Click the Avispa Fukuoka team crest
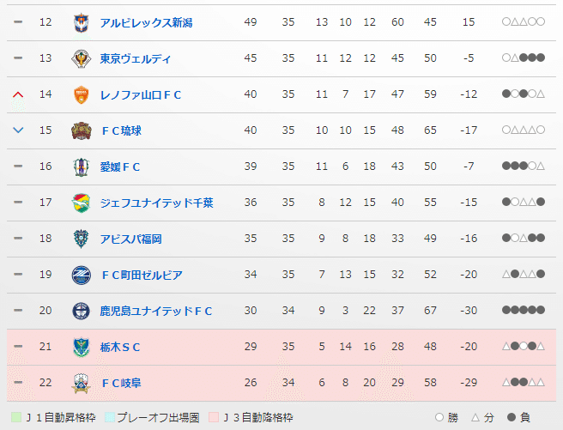Viewport: 563px width, 430px height. 81,239
